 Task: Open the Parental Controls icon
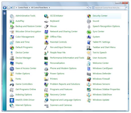pyautogui.click(x=46, y=42)
